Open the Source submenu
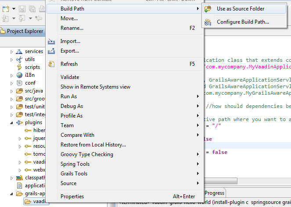The width and height of the screenshot is (291, 207). tap(125, 183)
